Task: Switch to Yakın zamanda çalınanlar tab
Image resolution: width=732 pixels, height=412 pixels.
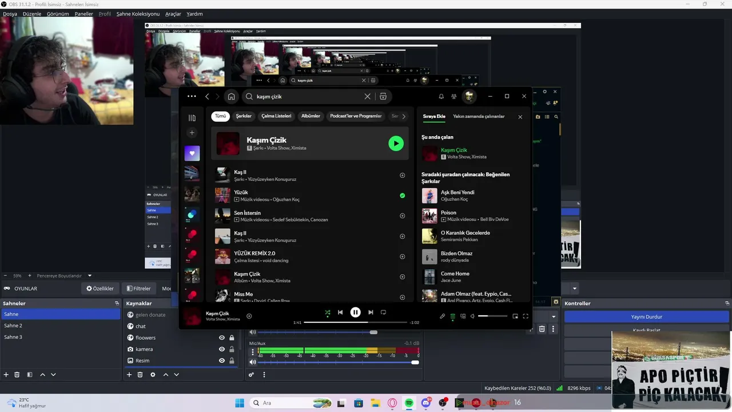Action: (x=479, y=116)
